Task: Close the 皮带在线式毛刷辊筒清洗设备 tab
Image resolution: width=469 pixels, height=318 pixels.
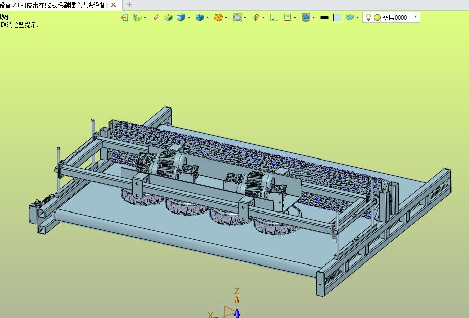Action: (113, 5)
